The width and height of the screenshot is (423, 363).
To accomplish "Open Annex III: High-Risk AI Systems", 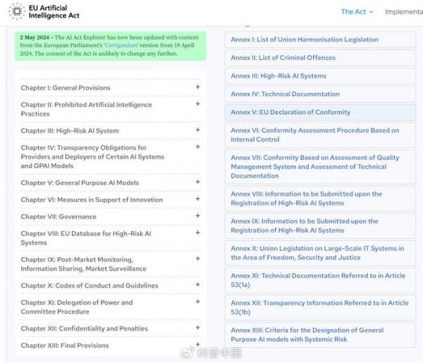I will click(278, 76).
